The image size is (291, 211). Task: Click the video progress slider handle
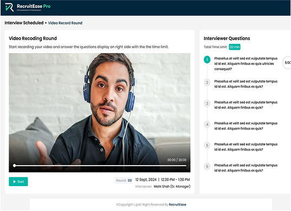pyautogui.click(x=14, y=166)
